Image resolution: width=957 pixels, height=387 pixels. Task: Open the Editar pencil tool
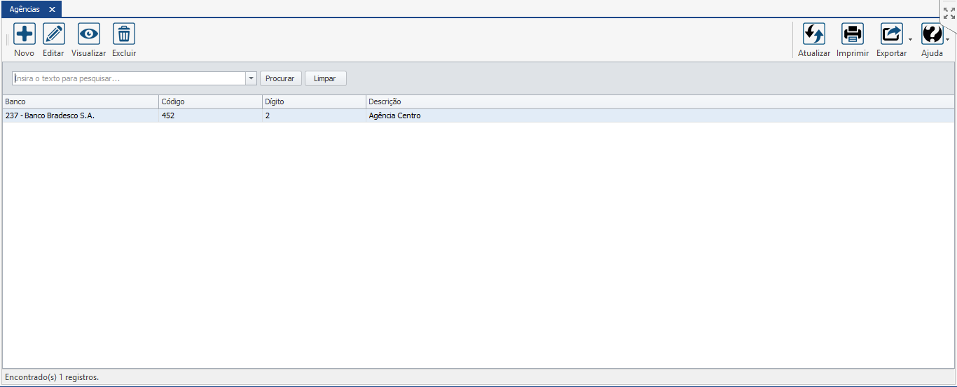54,34
